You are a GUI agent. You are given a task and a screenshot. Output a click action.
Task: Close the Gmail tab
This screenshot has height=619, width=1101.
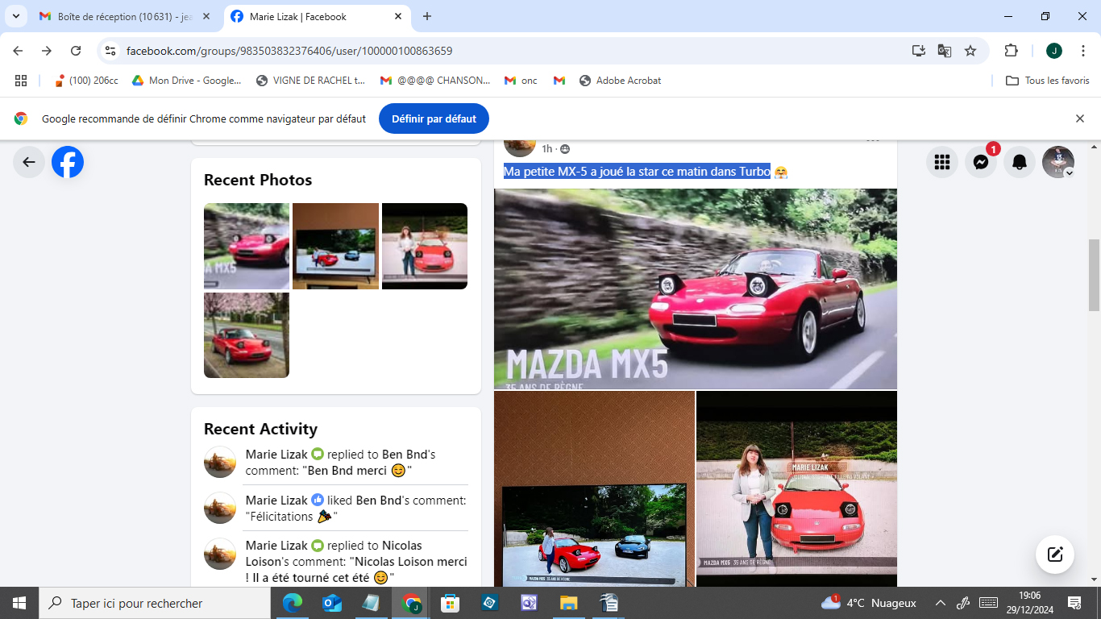[x=207, y=16]
